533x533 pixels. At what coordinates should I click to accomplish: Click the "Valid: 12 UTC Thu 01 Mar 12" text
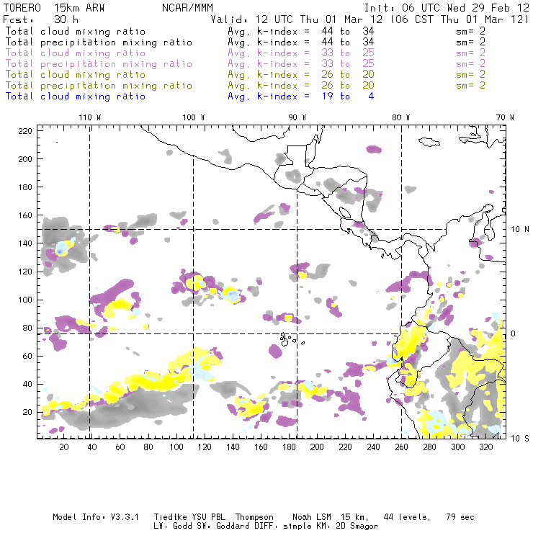tap(297, 19)
